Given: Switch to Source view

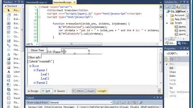Looking at the screenshot, I should pyautogui.click(x=59, y=91).
